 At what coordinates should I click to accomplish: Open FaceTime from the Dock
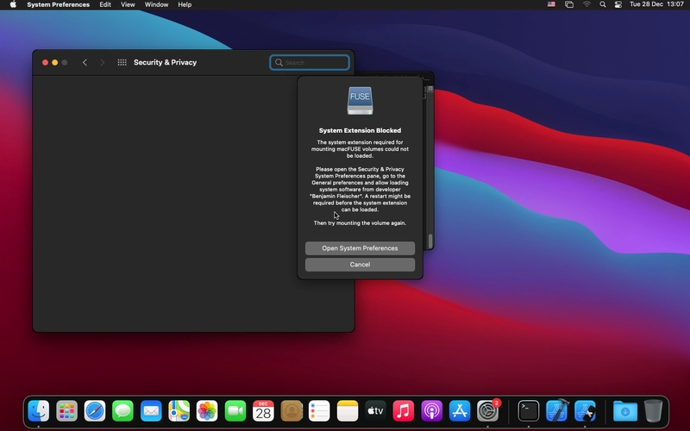click(235, 411)
